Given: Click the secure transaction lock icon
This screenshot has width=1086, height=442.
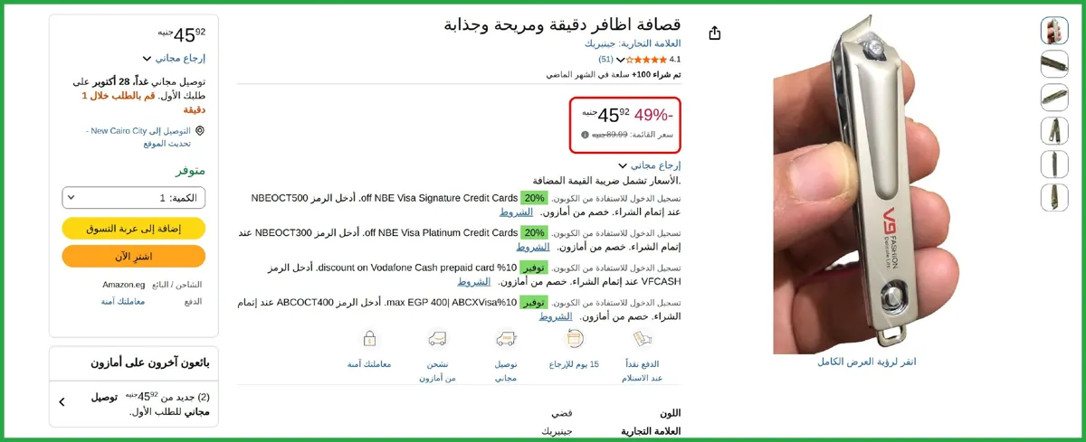Looking at the screenshot, I should [x=369, y=339].
